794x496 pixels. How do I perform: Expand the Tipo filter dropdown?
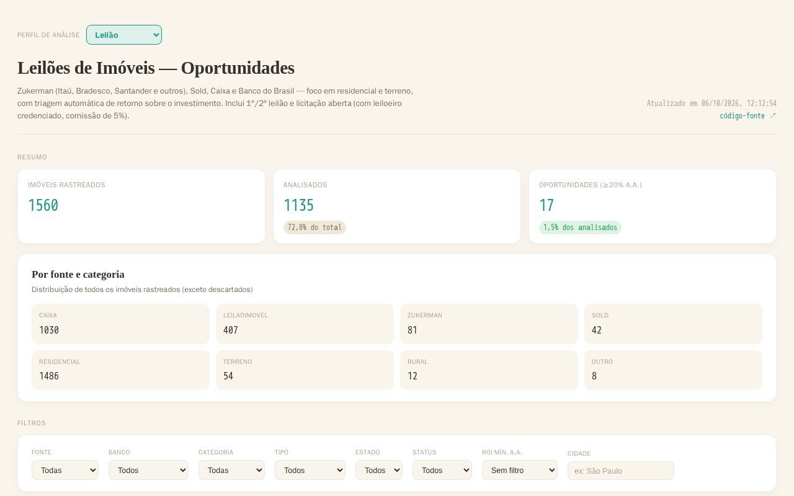(310, 470)
